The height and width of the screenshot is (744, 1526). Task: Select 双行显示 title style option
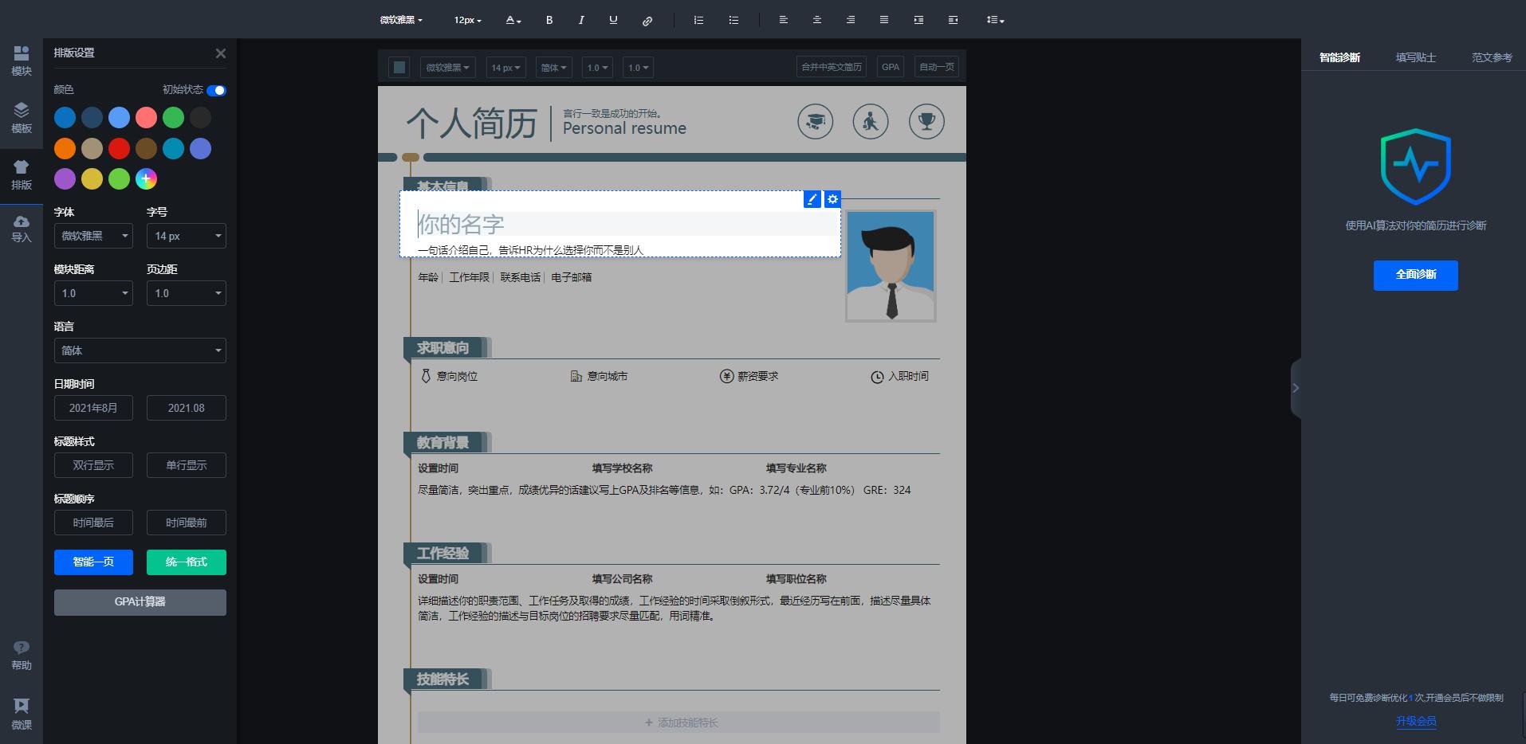coord(93,465)
